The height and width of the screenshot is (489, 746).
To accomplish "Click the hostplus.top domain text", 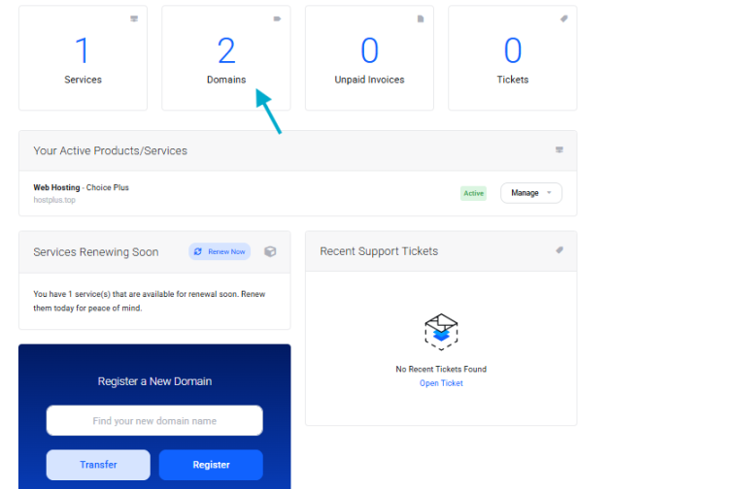I will pyautogui.click(x=54, y=200).
